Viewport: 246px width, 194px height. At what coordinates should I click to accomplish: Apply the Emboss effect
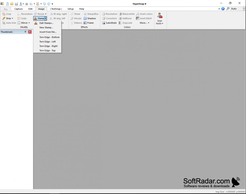[76, 23]
